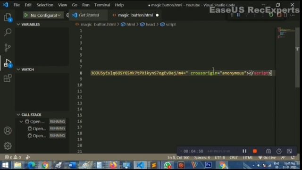Restart debugging with the green circular arrow
302x170 pixels.
271,15
